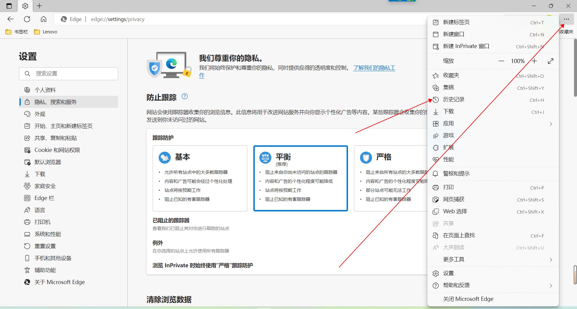Open 共享、复制和粘贴 section
This screenshot has height=309, width=577.
pos(69,138)
